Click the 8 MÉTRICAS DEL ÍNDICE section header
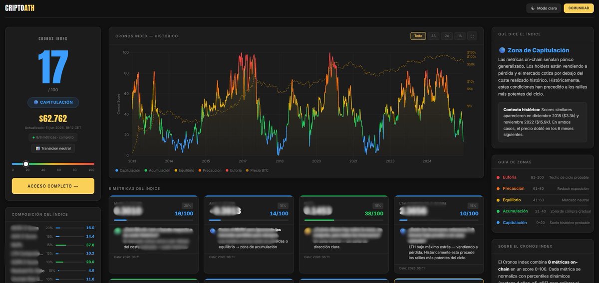Image resolution: width=599 pixels, height=283 pixels. (134, 189)
